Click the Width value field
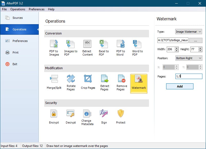206x149 pixels. point(171,49)
